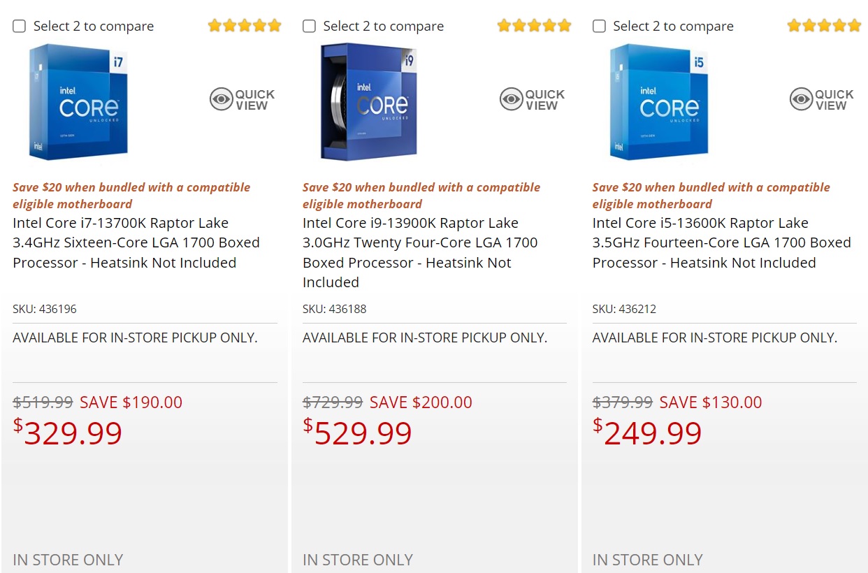The image size is (868, 573).
Task: Check compare box for Core i5-13600K
Action: click(600, 27)
